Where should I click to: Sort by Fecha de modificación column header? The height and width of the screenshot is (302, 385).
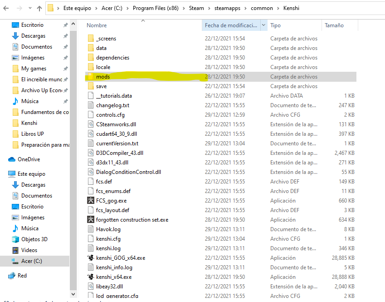pos(231,25)
